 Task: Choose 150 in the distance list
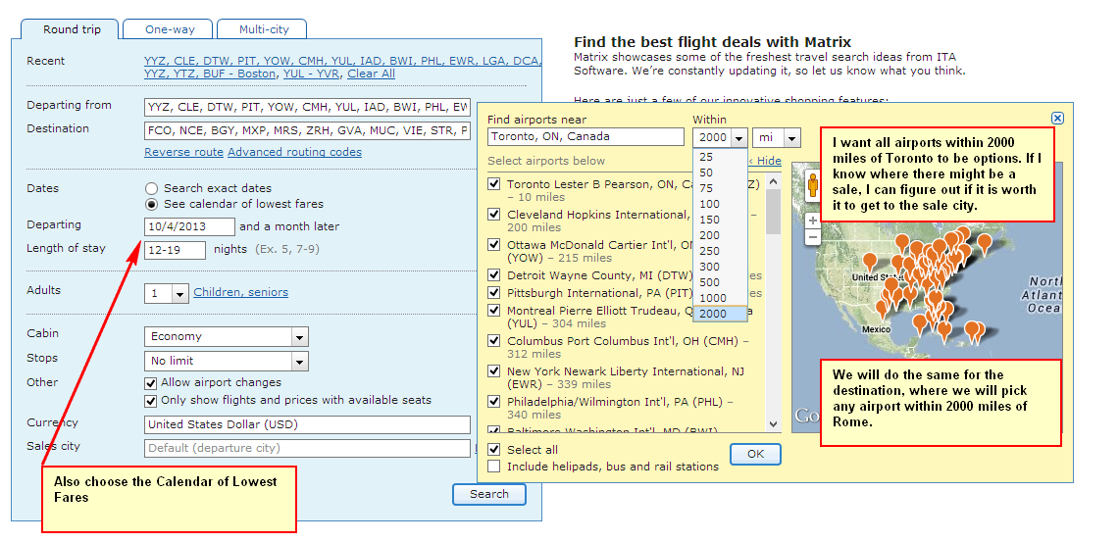720,220
